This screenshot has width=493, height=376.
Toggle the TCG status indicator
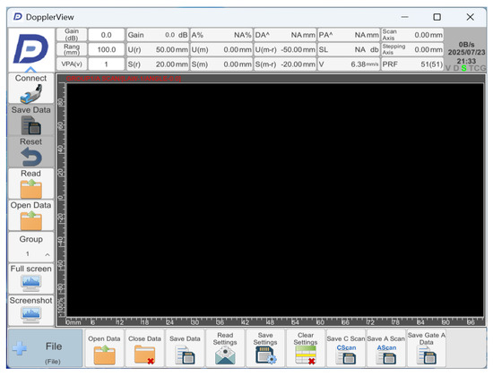477,68
